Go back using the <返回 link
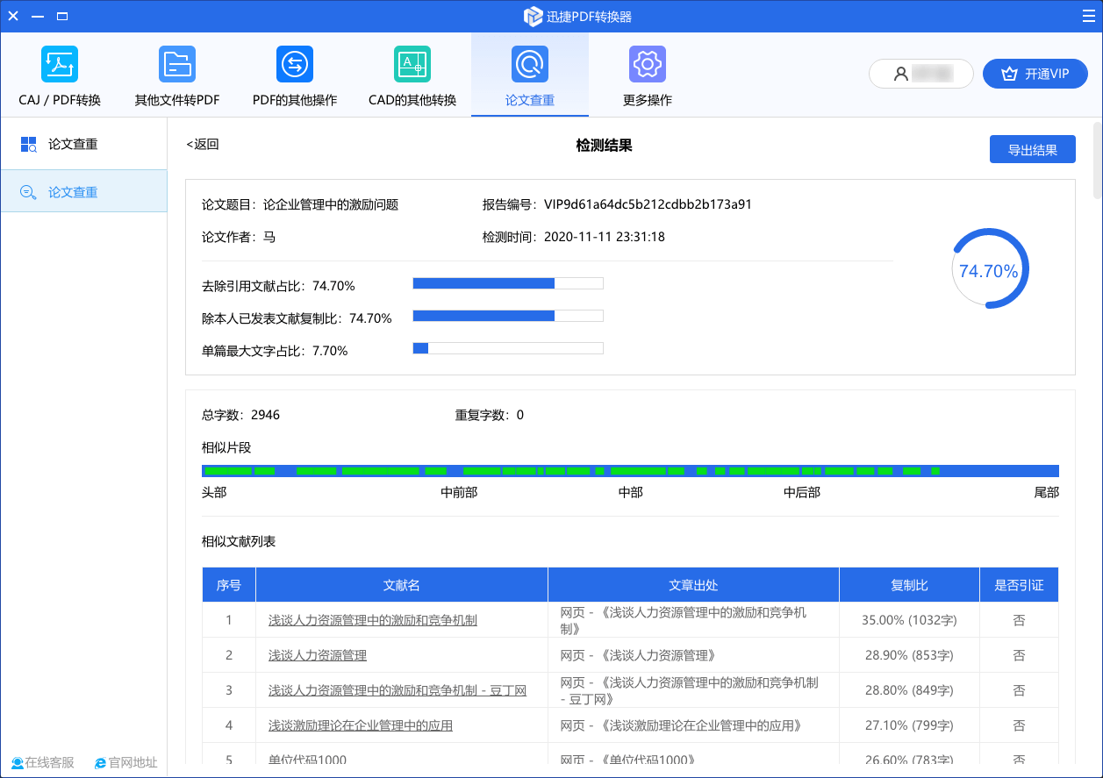The height and width of the screenshot is (778, 1103). (x=203, y=145)
